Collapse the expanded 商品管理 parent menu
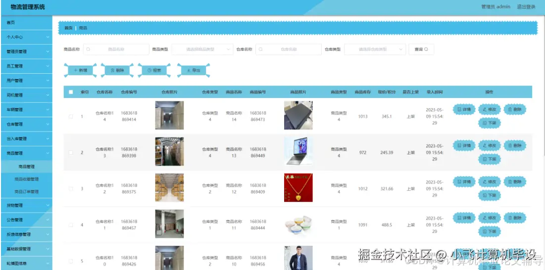Image resolution: width=545 pixels, height=270 pixels. [26, 153]
